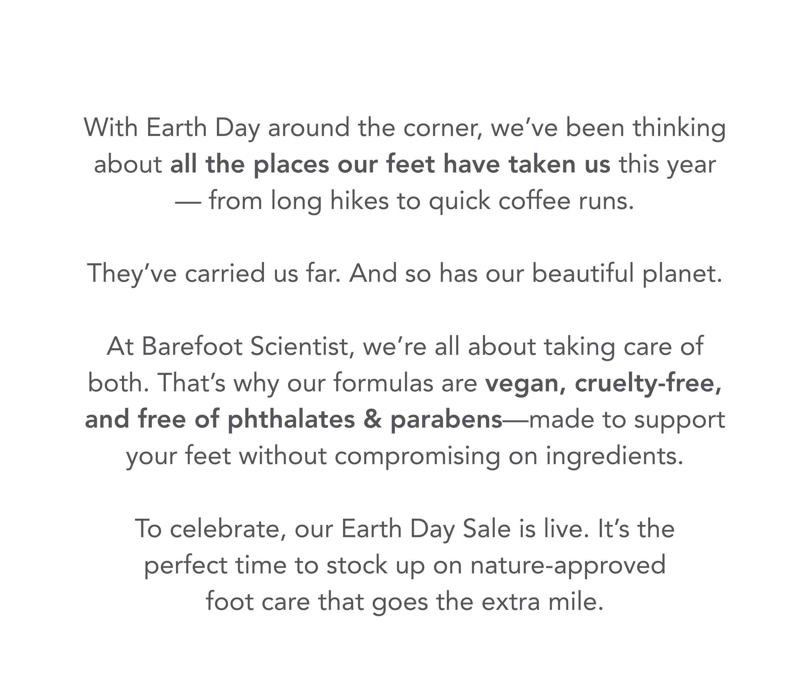
Task: Click the phrase "perfect time to stock up"
Action: click(x=285, y=565)
